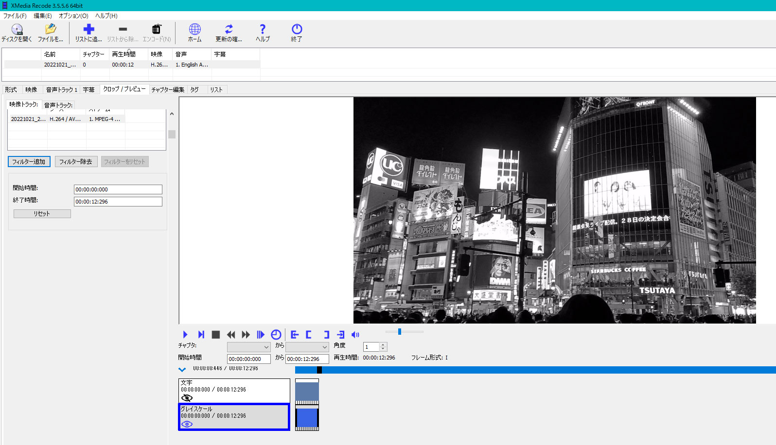Click the black playhead marker on the seek bar

pyautogui.click(x=319, y=370)
